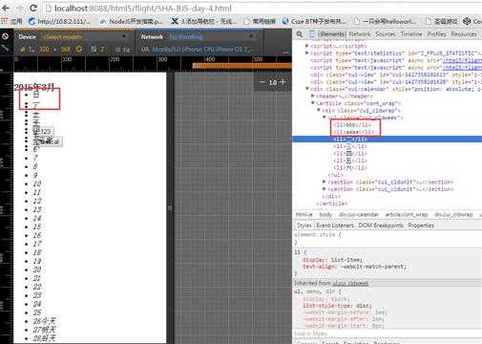This screenshot has height=344, width=482.
Task: Expand the first section cui_cldunit node
Action: coord(324,182)
